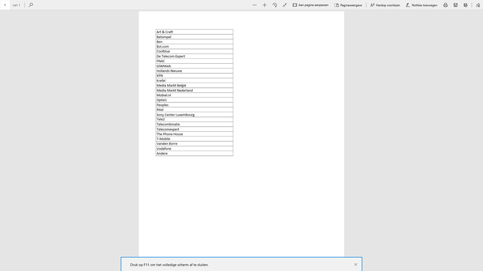The width and height of the screenshot is (483, 271).
Task: Click Notities toevoegen
Action: (x=421, y=5)
